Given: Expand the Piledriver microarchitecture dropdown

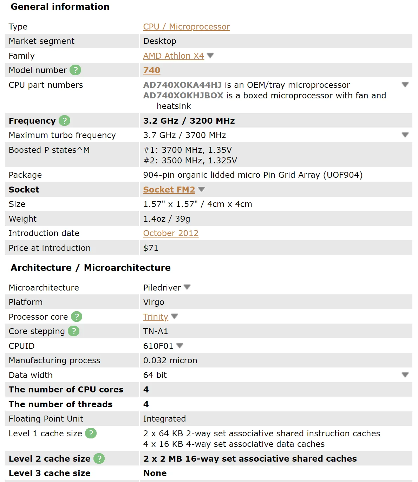Looking at the screenshot, I should (x=187, y=287).
